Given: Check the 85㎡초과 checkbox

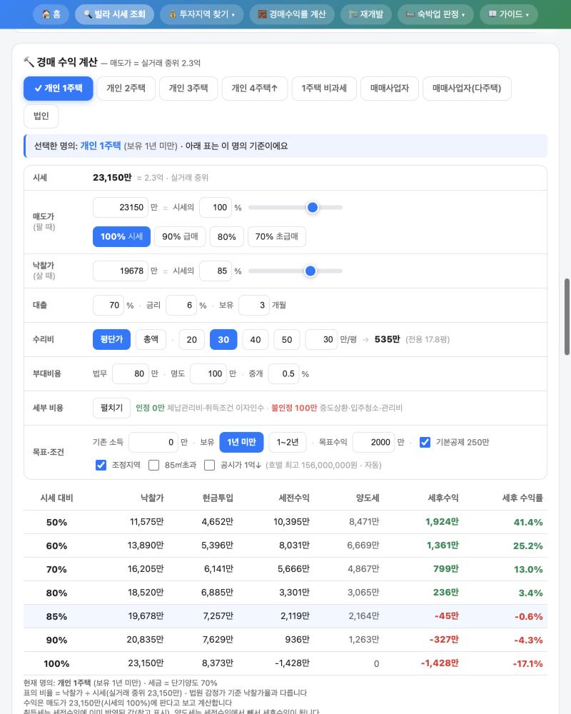Looking at the screenshot, I should pos(154,466).
